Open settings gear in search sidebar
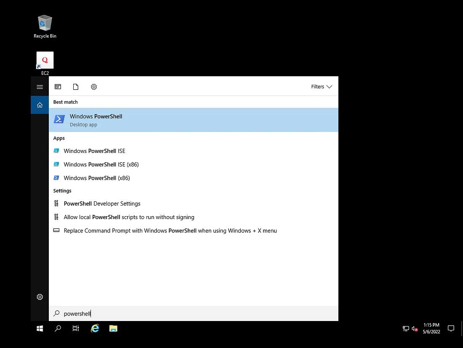Viewport: 463px width, 348px height. pos(40,297)
